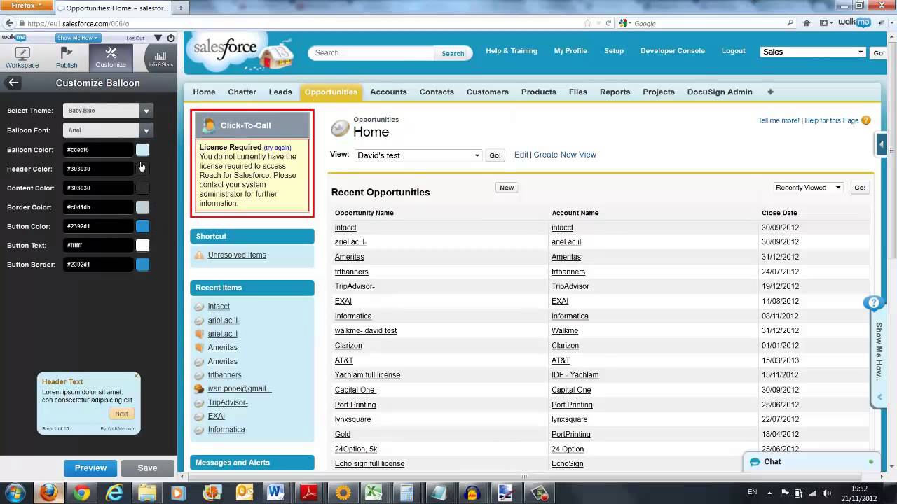Switch to Leads tab
This screenshot has width=897, height=504.
(x=280, y=92)
